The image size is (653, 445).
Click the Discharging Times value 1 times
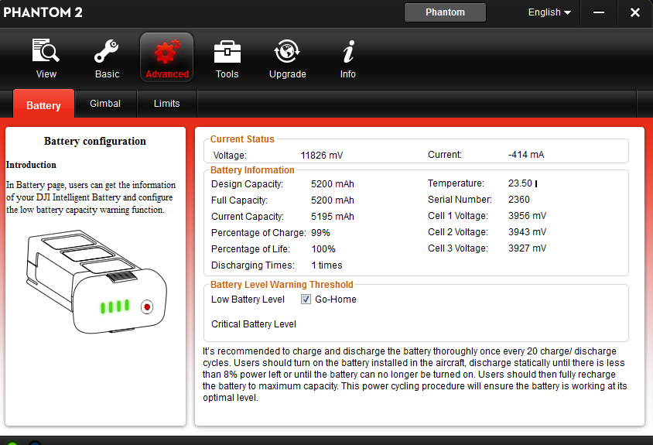(326, 265)
